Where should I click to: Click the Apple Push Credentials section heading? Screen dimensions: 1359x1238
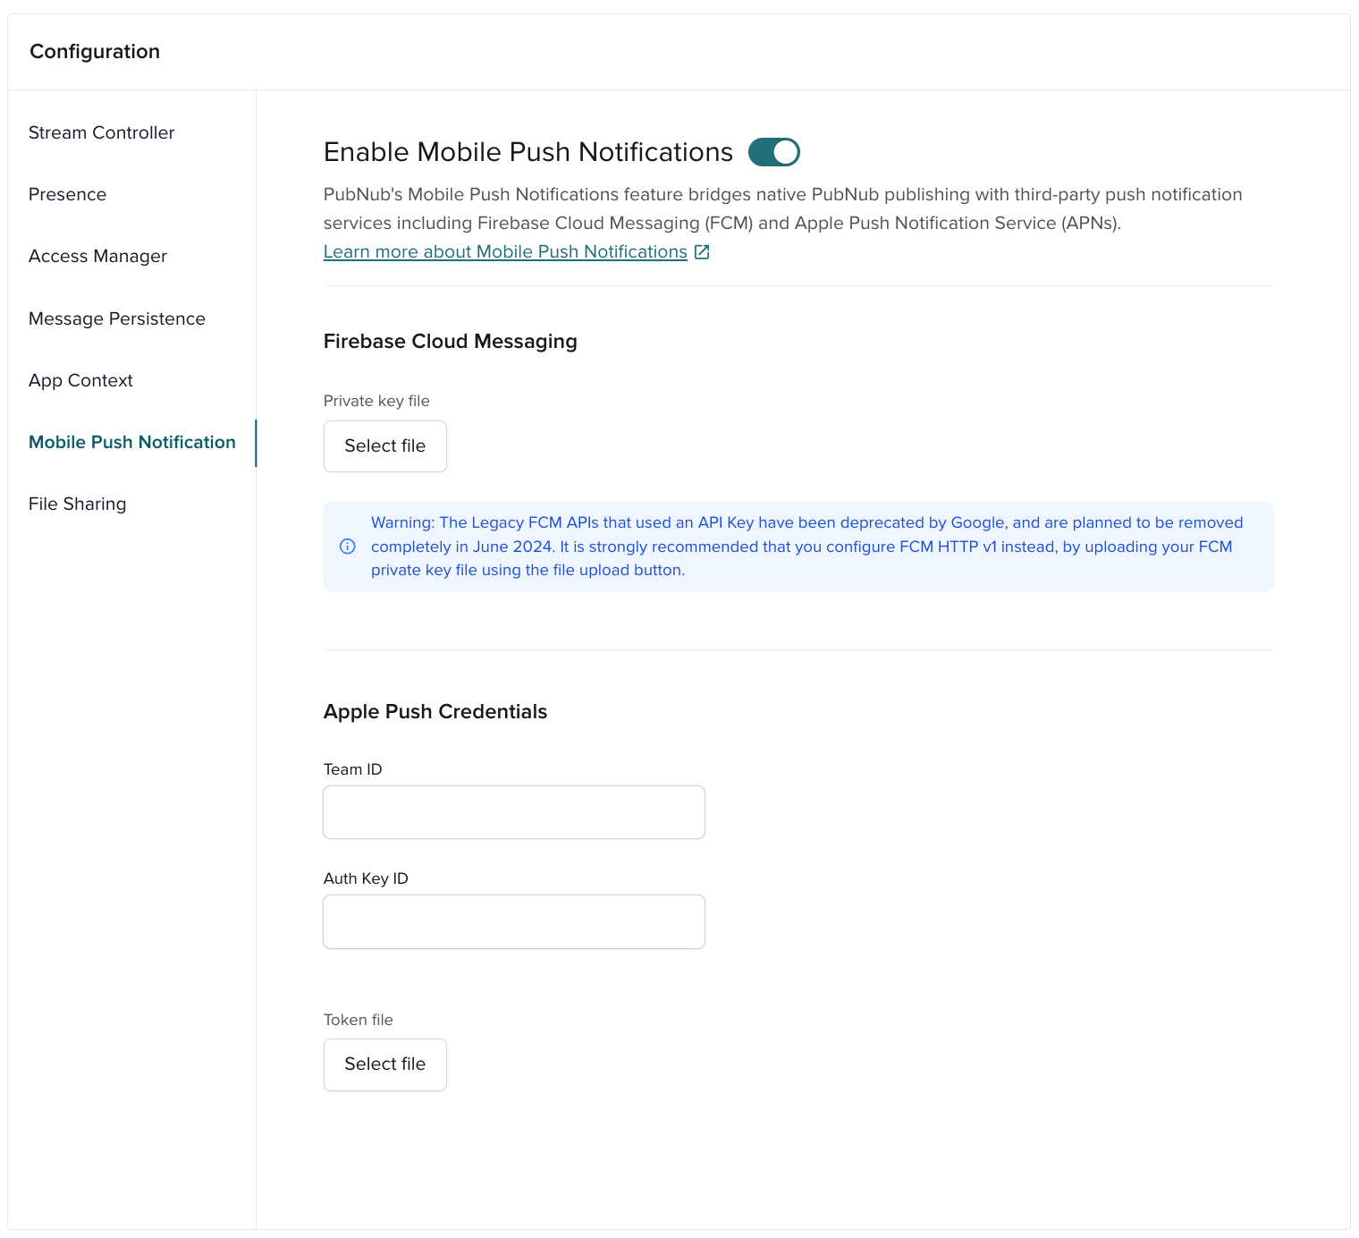[x=435, y=711]
